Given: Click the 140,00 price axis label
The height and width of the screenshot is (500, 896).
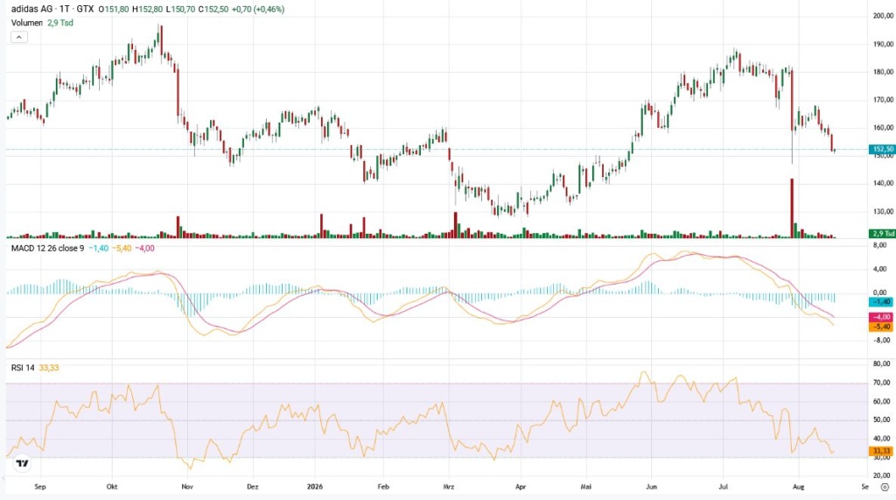Looking at the screenshot, I should coord(883,184).
